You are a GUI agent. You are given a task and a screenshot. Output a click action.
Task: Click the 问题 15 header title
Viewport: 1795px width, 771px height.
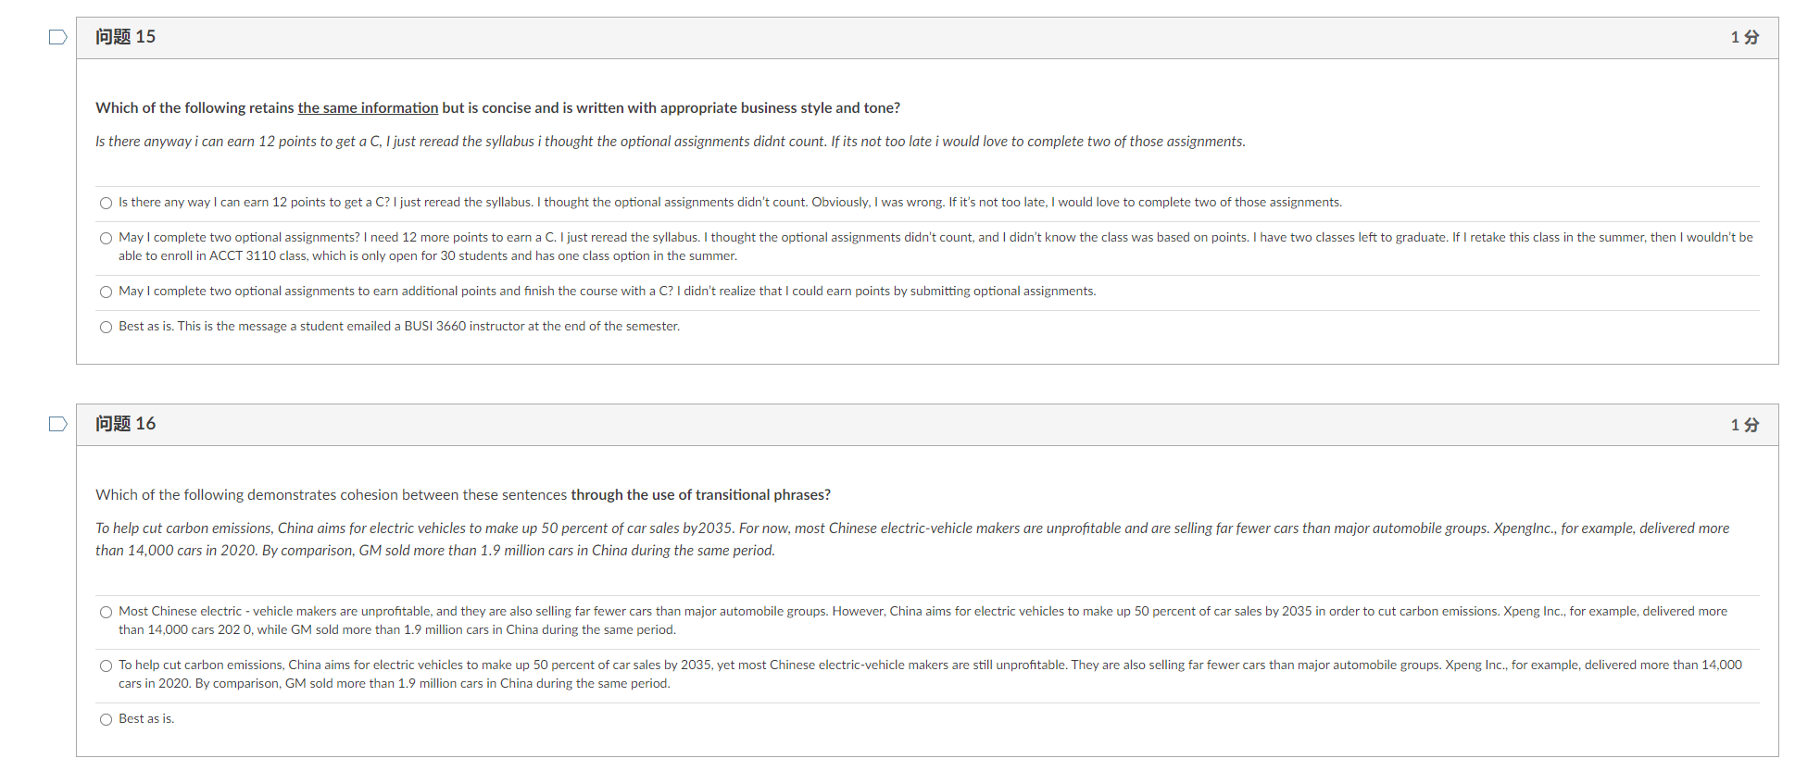click(125, 37)
